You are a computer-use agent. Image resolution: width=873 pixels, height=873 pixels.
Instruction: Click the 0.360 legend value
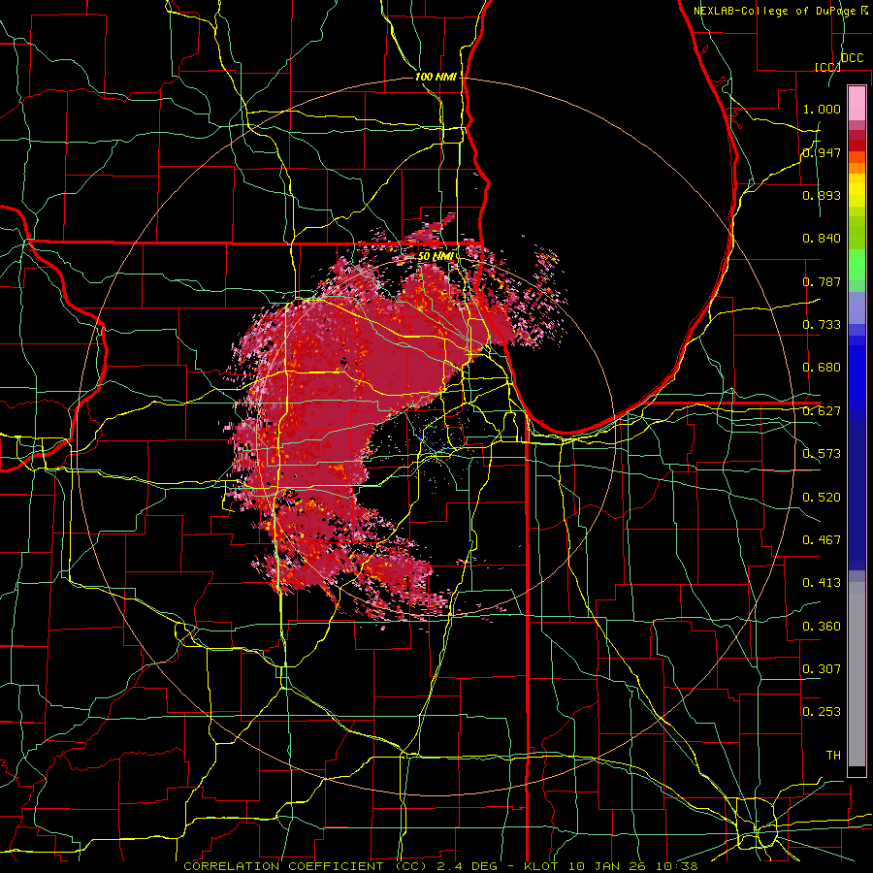coord(822,627)
